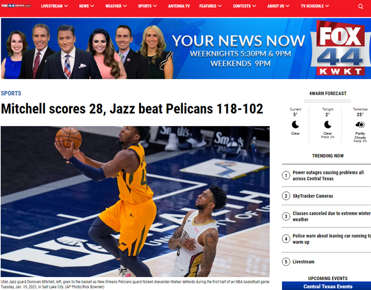Click the Tonight clear moon weather icon
Screen dimensions: 371x290
328,124
